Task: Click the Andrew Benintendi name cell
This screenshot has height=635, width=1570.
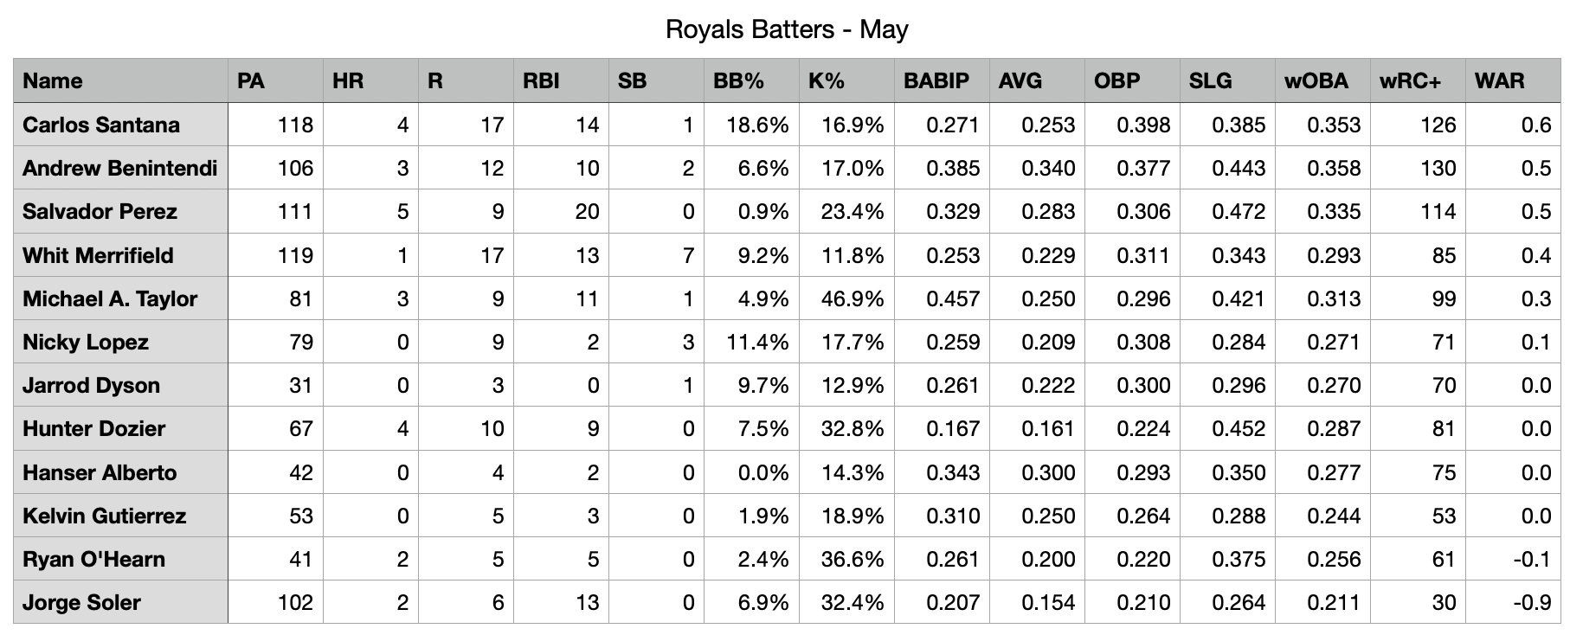Action: pos(119,169)
